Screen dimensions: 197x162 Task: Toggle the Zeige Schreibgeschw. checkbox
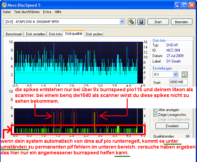coord(155,119)
